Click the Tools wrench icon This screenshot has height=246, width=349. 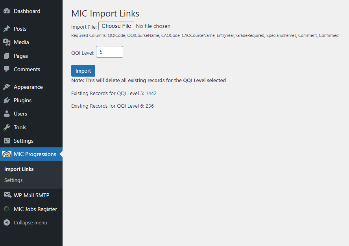(7, 127)
